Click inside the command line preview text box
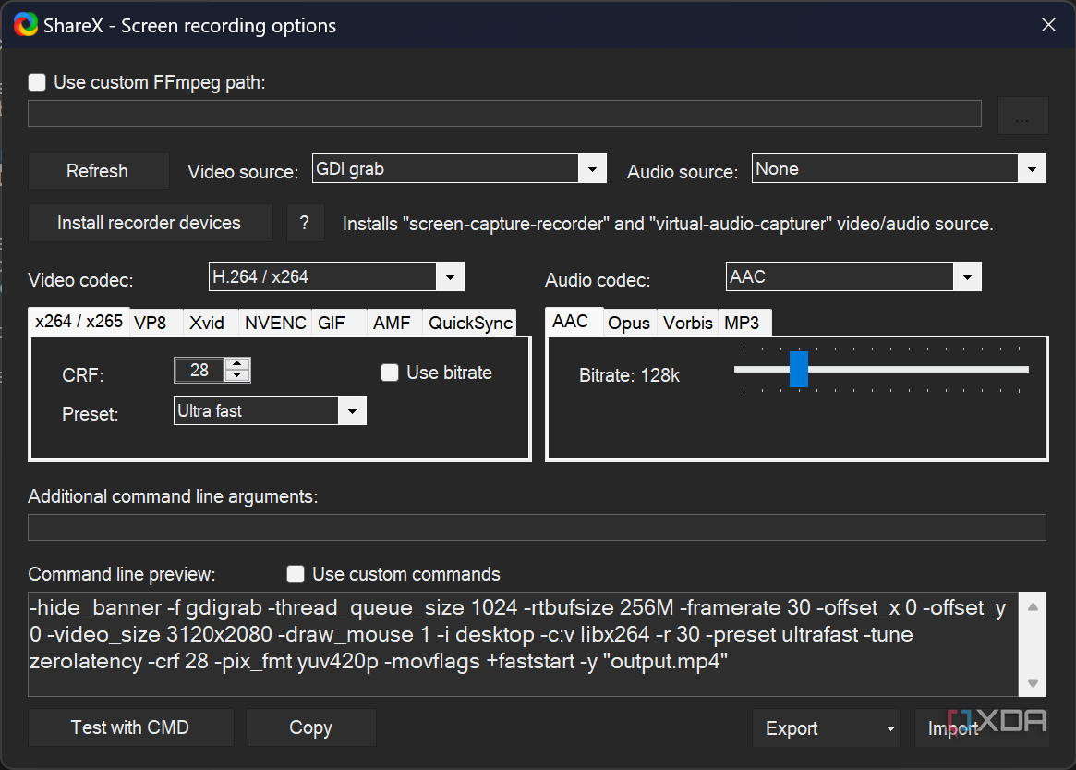The width and height of the screenshot is (1076, 770). (x=524, y=644)
